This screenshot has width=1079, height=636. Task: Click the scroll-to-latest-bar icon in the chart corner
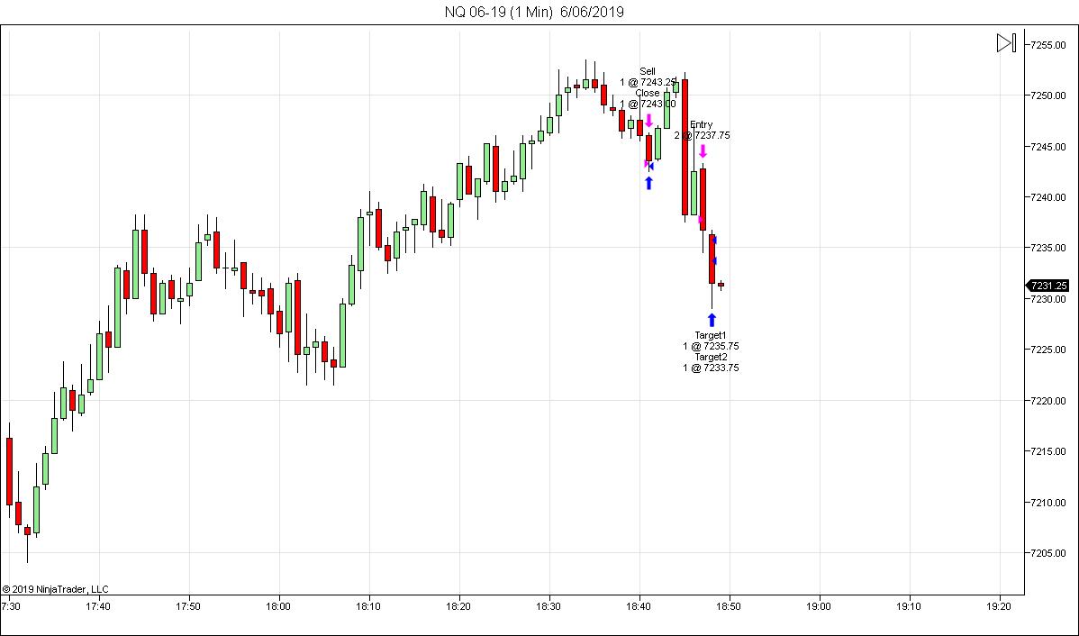(1006, 42)
